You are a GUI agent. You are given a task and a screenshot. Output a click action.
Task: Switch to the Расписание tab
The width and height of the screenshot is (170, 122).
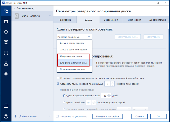65,20
